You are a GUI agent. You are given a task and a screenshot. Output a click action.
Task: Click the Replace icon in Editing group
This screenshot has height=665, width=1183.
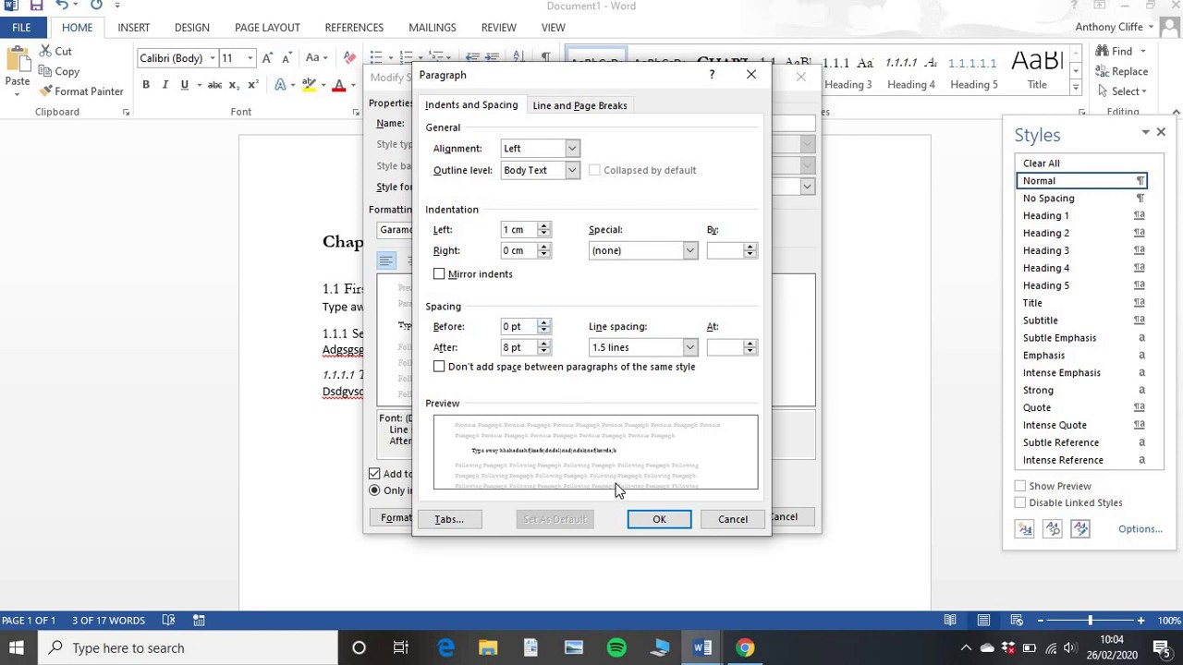coord(1103,71)
